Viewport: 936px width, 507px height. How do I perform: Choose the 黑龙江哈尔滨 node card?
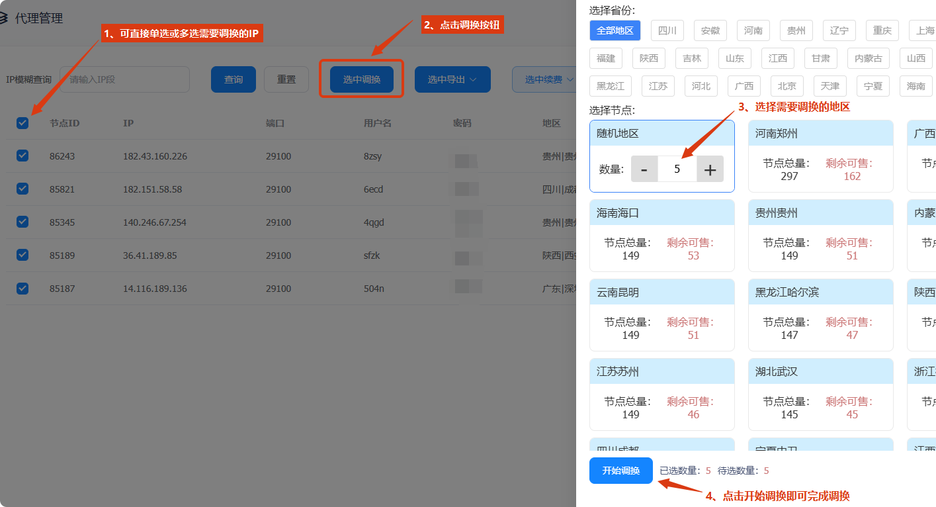(821, 315)
